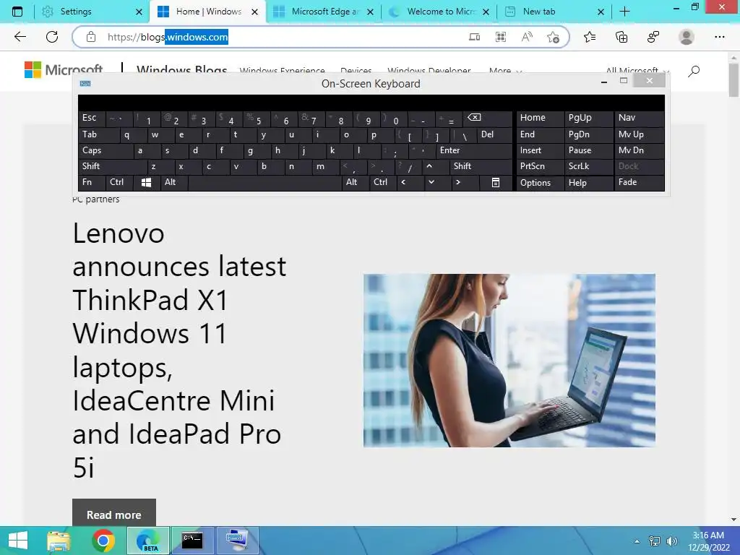Screen dimensions: 740x555
Task: Expand the More menu on Windows Blogs
Action: [x=505, y=71]
